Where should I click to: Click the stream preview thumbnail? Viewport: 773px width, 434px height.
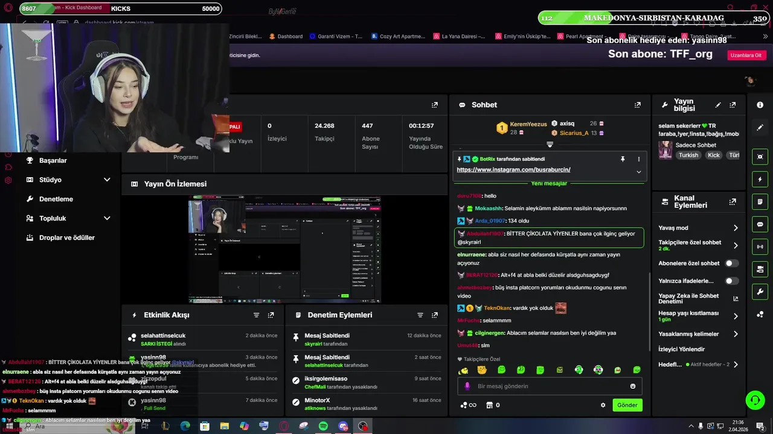coord(284,249)
